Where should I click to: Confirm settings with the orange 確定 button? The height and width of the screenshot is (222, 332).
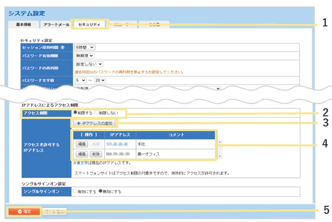(x=23, y=211)
